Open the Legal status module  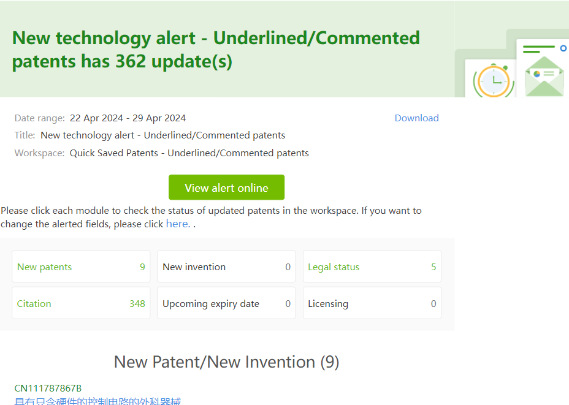coord(372,267)
